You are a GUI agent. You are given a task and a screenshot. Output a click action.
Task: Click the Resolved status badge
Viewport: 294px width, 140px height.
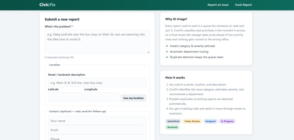click(172, 127)
